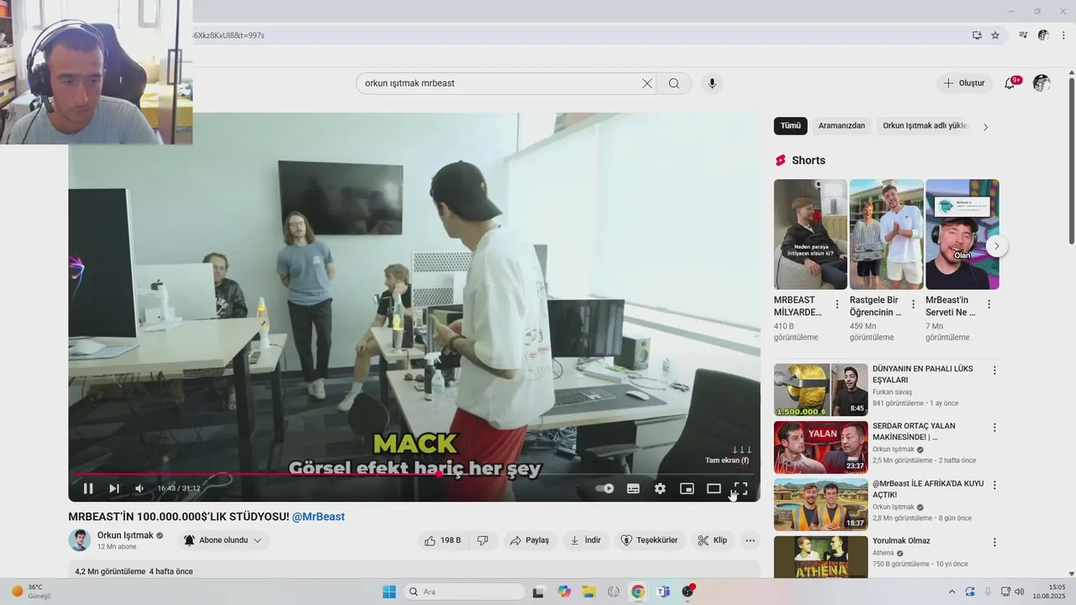
Task: Open the @MrBeast mention link in title
Action: click(319, 517)
